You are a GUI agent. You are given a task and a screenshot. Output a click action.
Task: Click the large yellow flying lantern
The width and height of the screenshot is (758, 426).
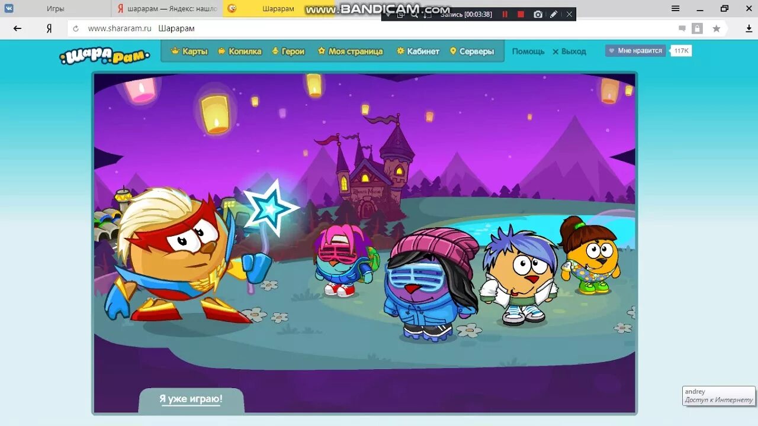(214, 114)
